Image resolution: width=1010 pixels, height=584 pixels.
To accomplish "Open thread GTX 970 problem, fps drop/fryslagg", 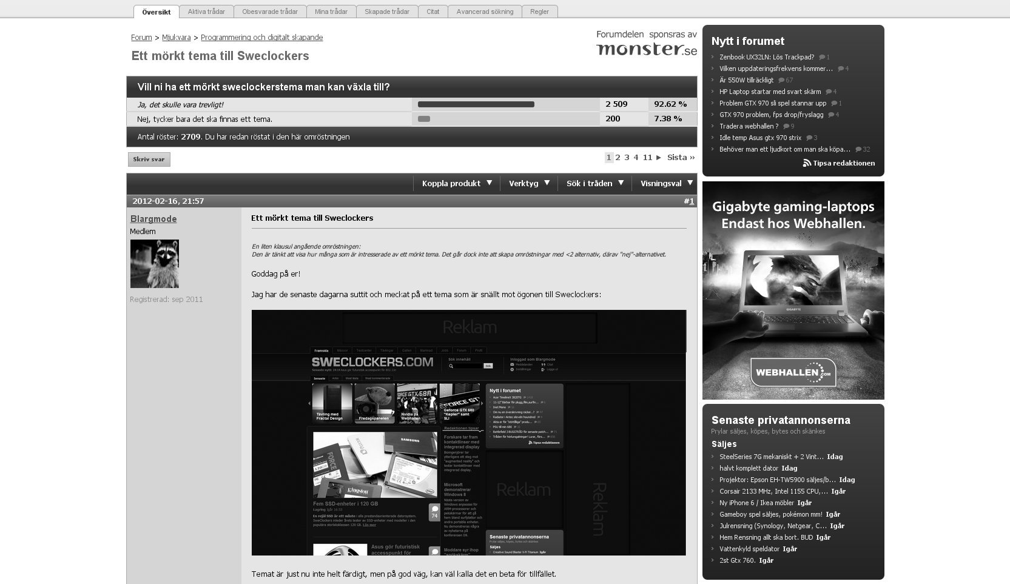I will [x=772, y=115].
